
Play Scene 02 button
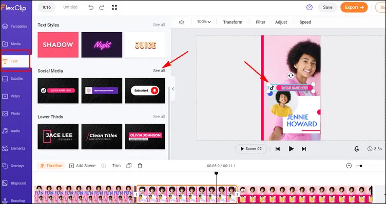[x=251, y=149]
